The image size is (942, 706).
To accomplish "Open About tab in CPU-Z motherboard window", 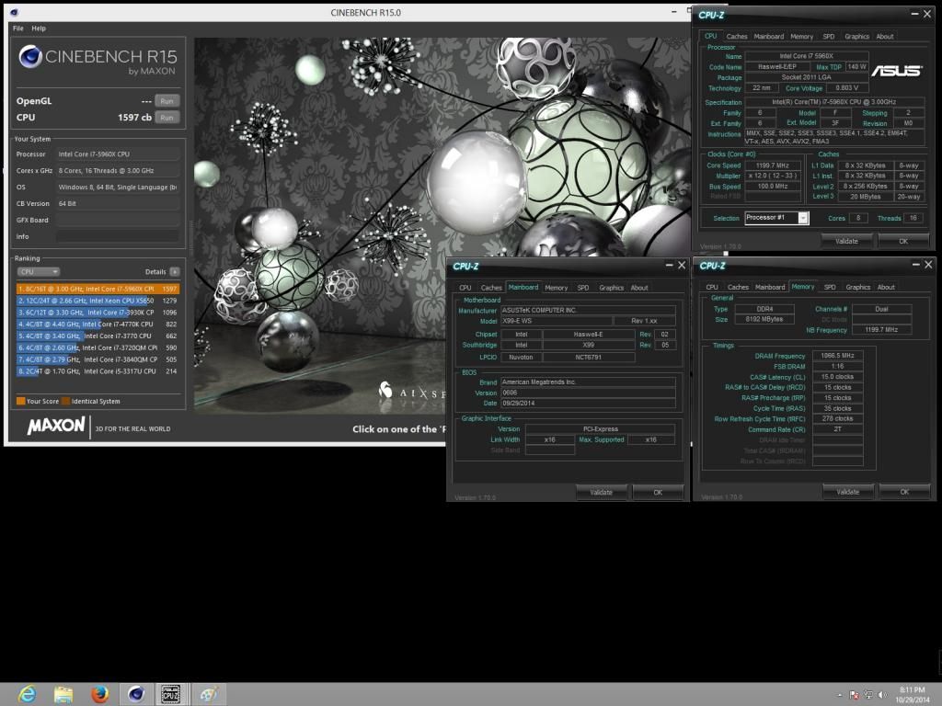I will point(639,288).
